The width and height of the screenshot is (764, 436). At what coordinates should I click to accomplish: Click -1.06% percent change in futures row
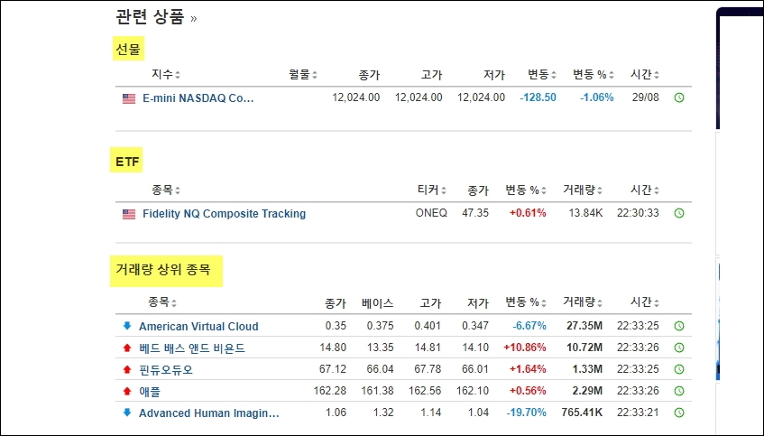coord(597,97)
